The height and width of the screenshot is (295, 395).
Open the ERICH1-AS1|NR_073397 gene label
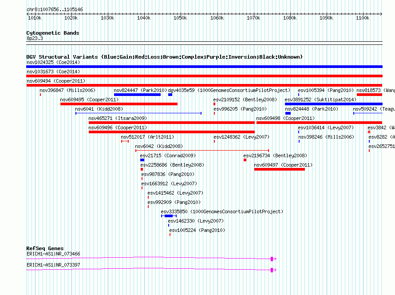coord(53,265)
